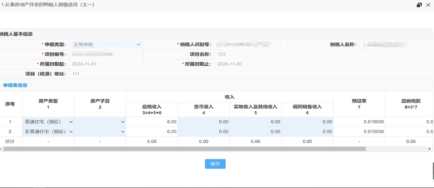Click 应税收入 cell in row 1
434x188 pixels.
tap(152, 122)
